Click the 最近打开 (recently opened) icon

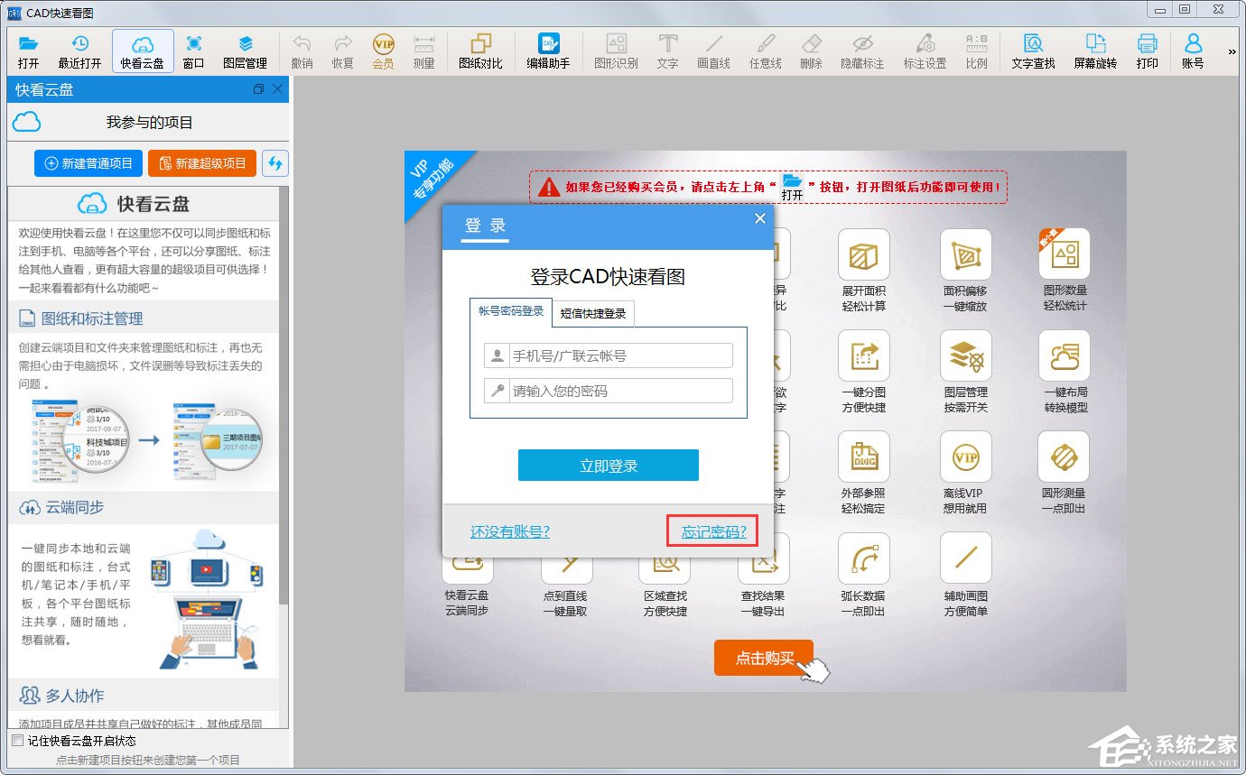(x=79, y=50)
